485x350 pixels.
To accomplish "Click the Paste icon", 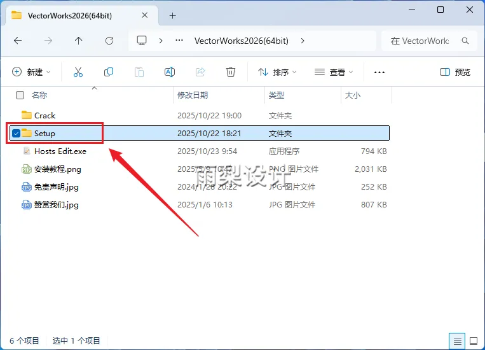I will click(139, 72).
